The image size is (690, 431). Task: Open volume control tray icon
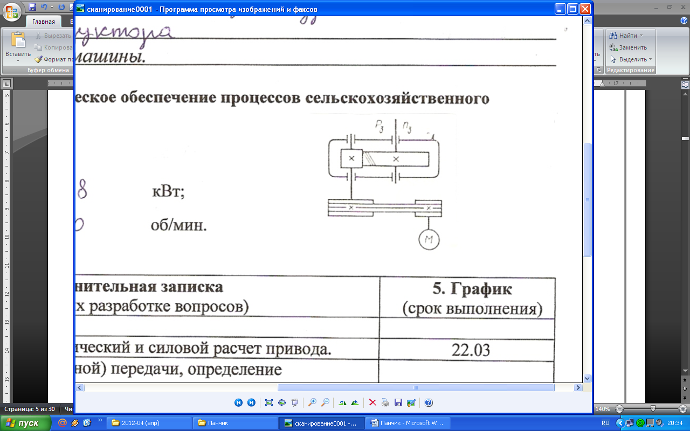pos(659,423)
